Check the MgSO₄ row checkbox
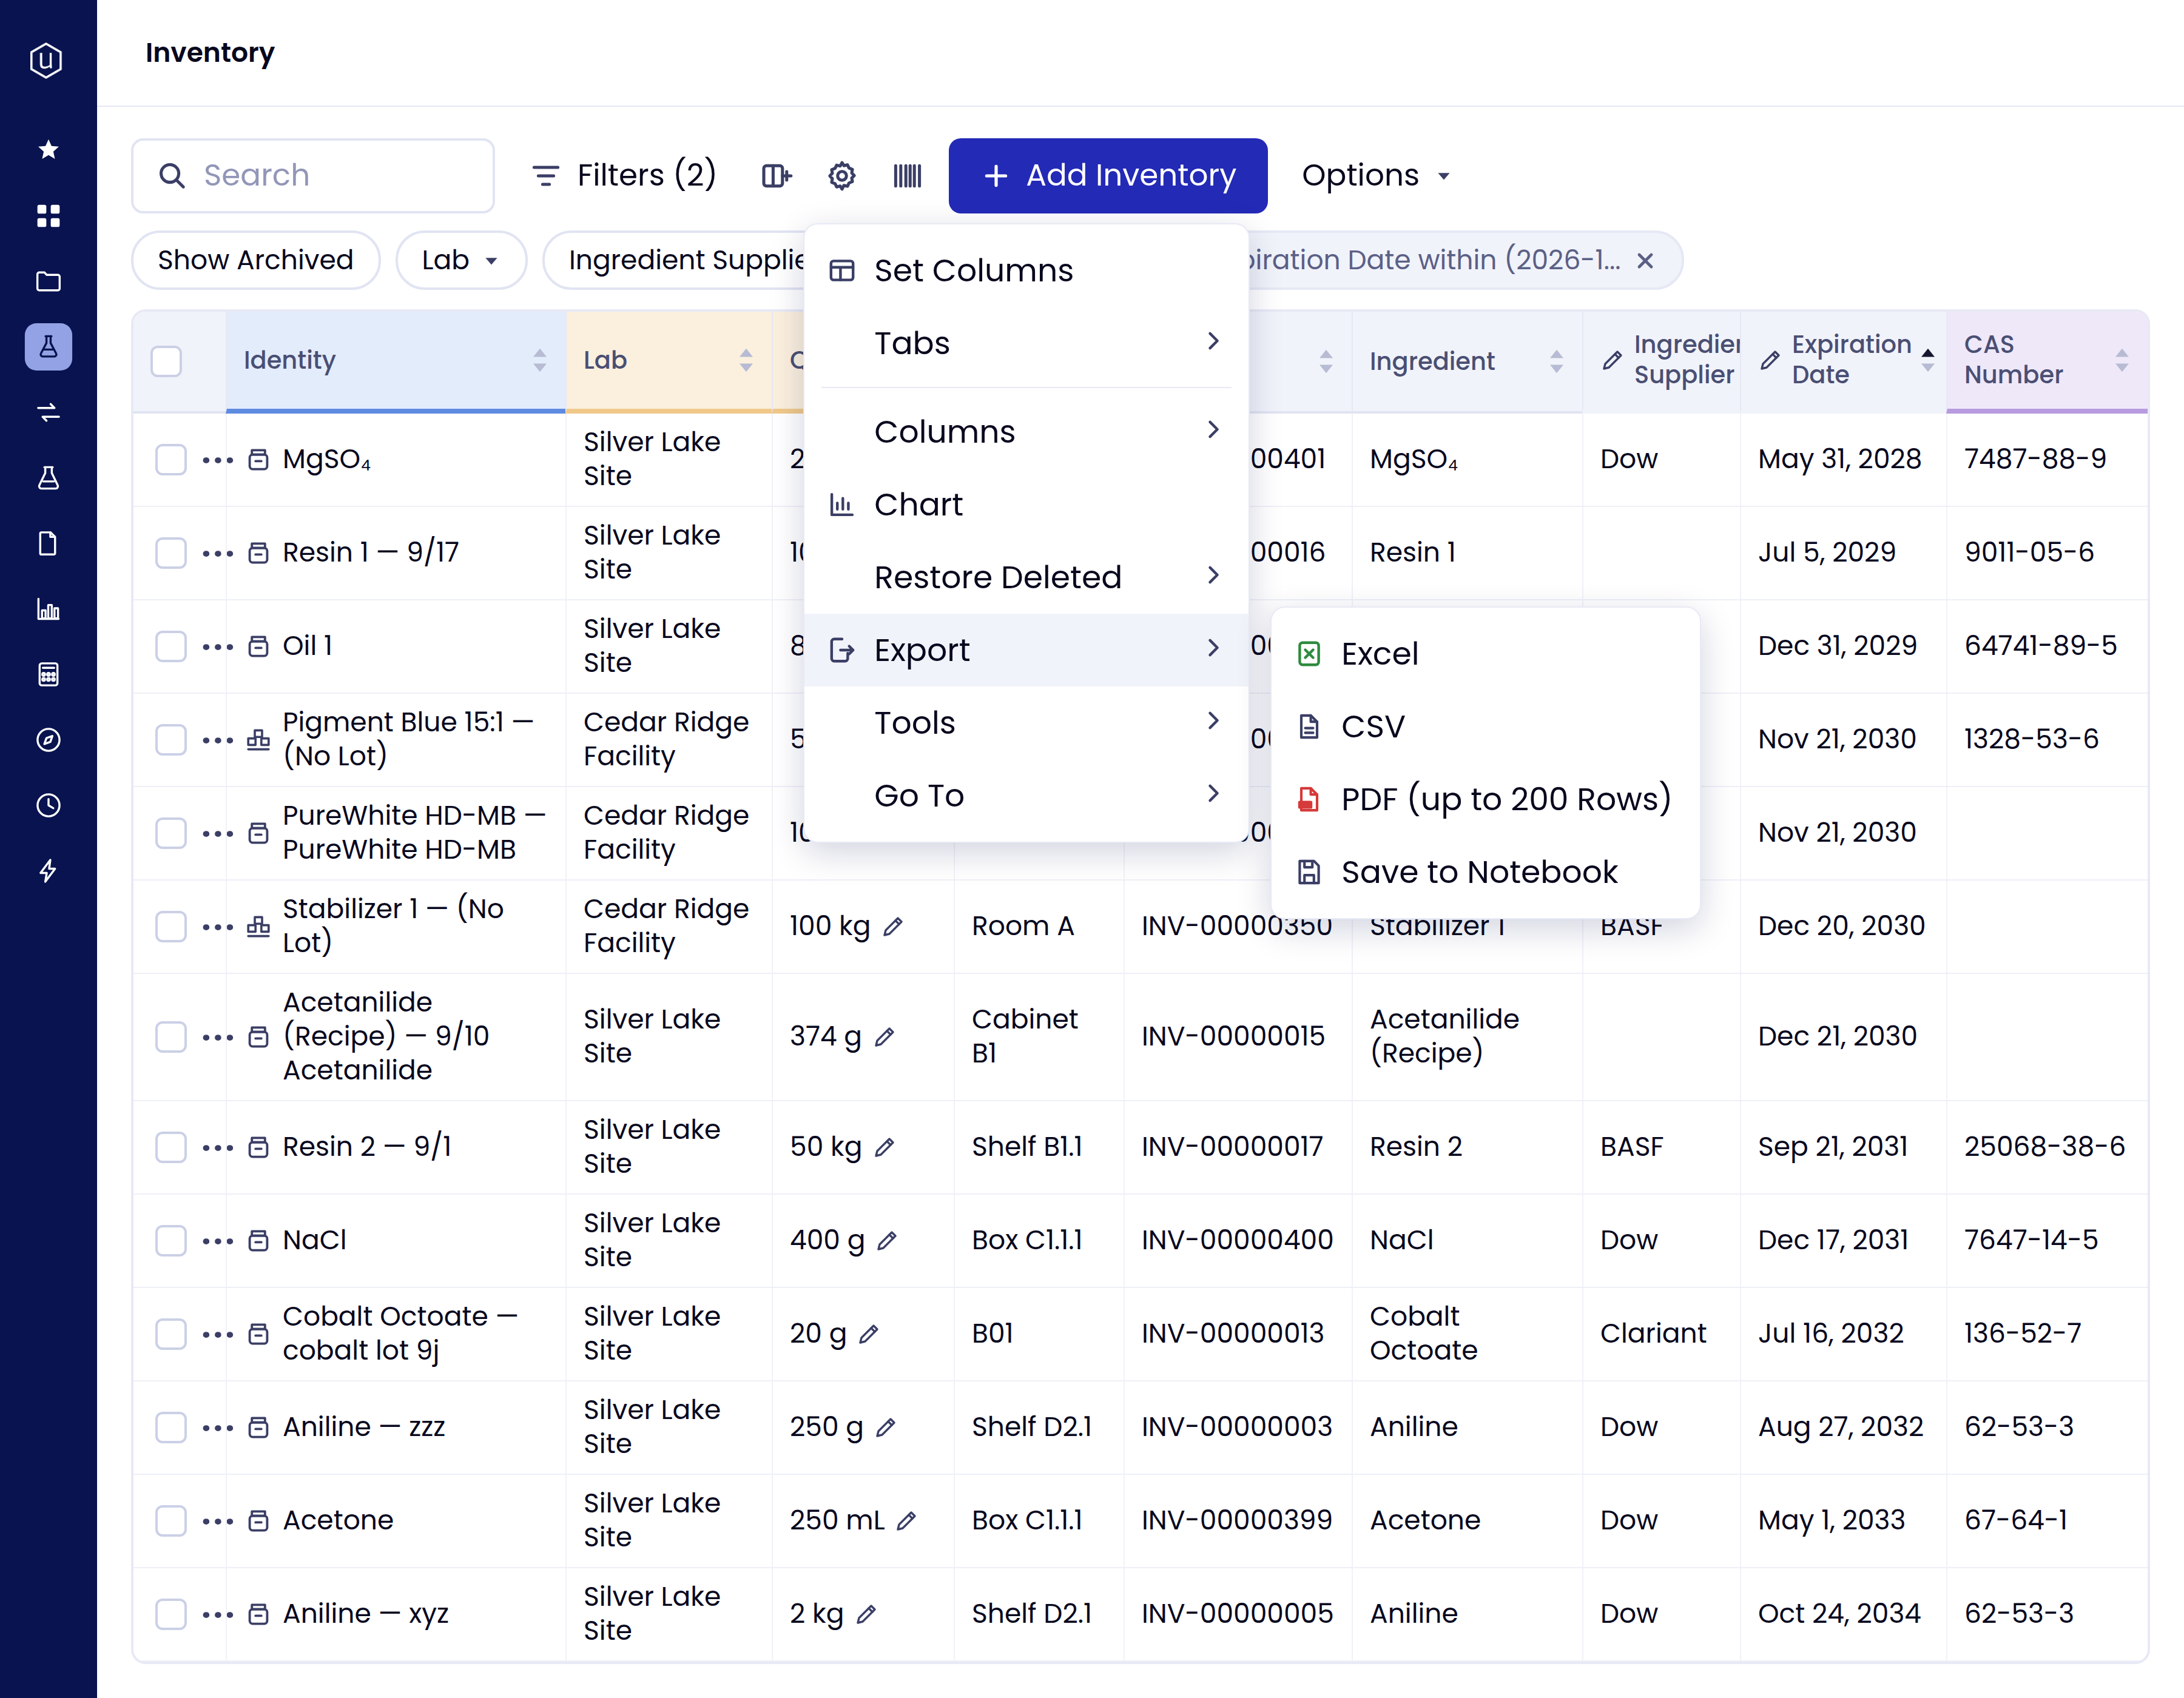 (x=171, y=460)
